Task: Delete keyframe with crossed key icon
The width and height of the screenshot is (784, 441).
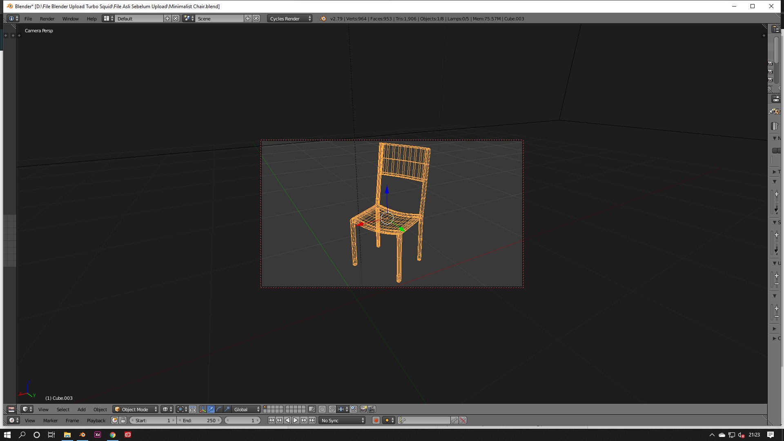Action: tap(463, 420)
